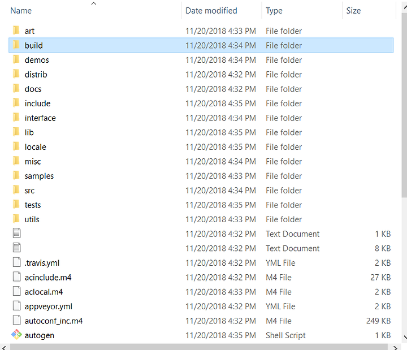The image size is (407, 350).
Task: Click the 1 KB text document icon
Action: [16, 233]
